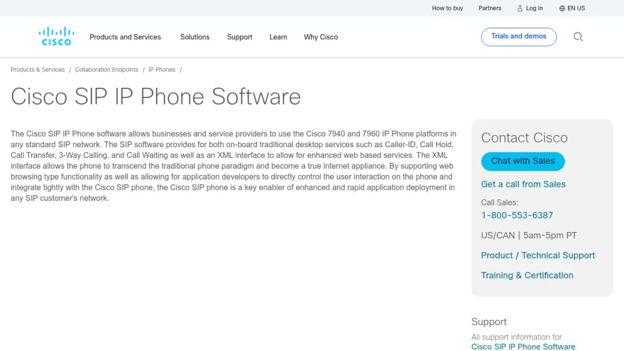The width and height of the screenshot is (624, 351).
Task: Click the All support information for text
Action: (516, 337)
